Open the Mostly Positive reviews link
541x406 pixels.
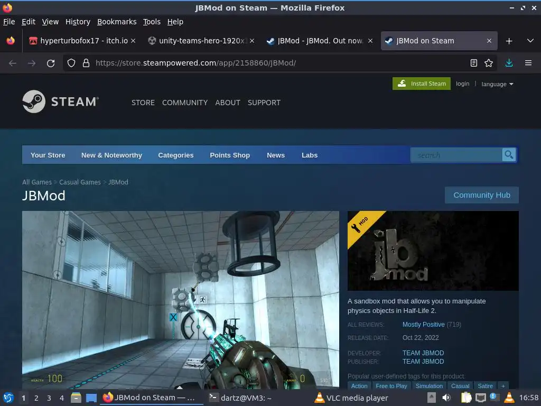(423, 325)
